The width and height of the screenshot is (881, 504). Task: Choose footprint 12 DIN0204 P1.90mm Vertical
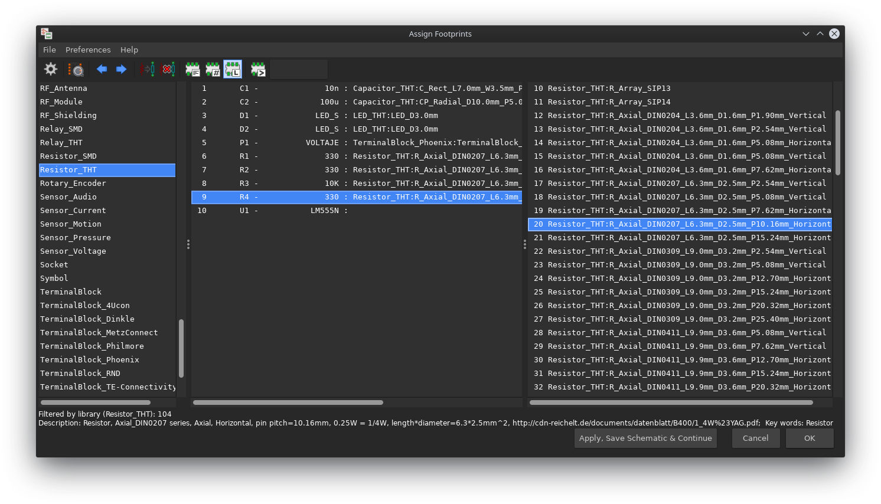coord(680,115)
